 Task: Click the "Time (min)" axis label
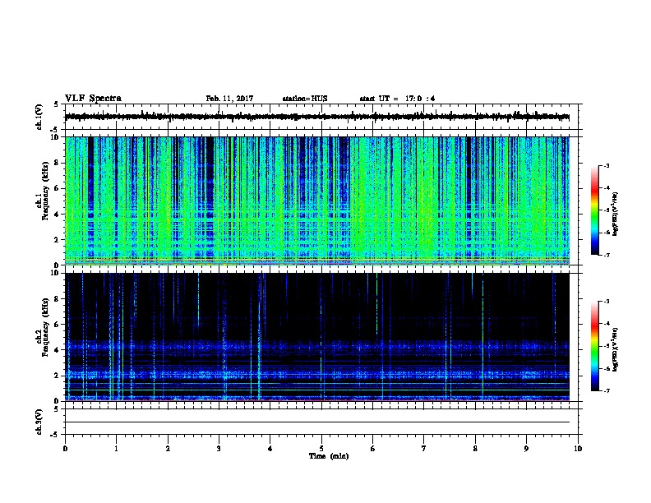coord(329,456)
